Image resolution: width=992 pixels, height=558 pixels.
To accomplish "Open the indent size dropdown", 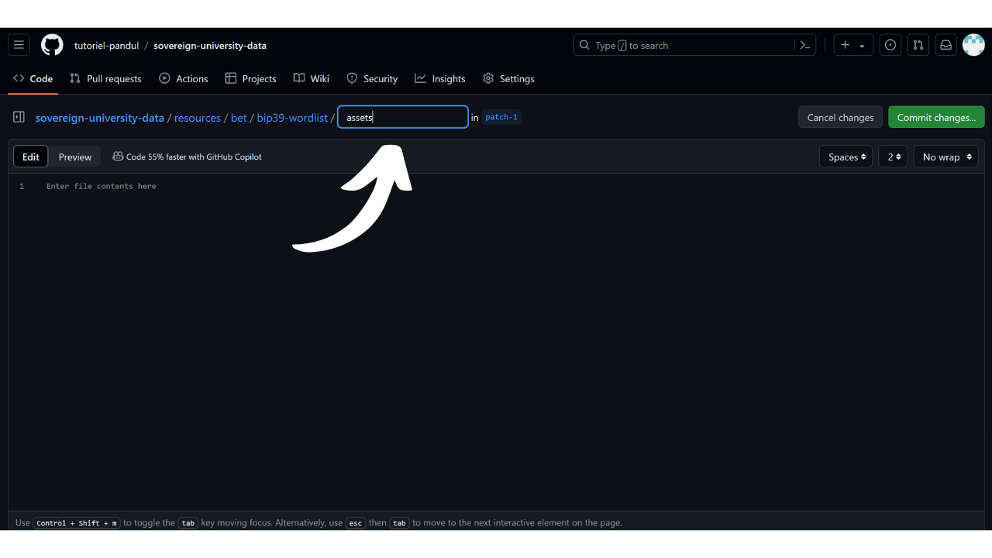I will [893, 157].
